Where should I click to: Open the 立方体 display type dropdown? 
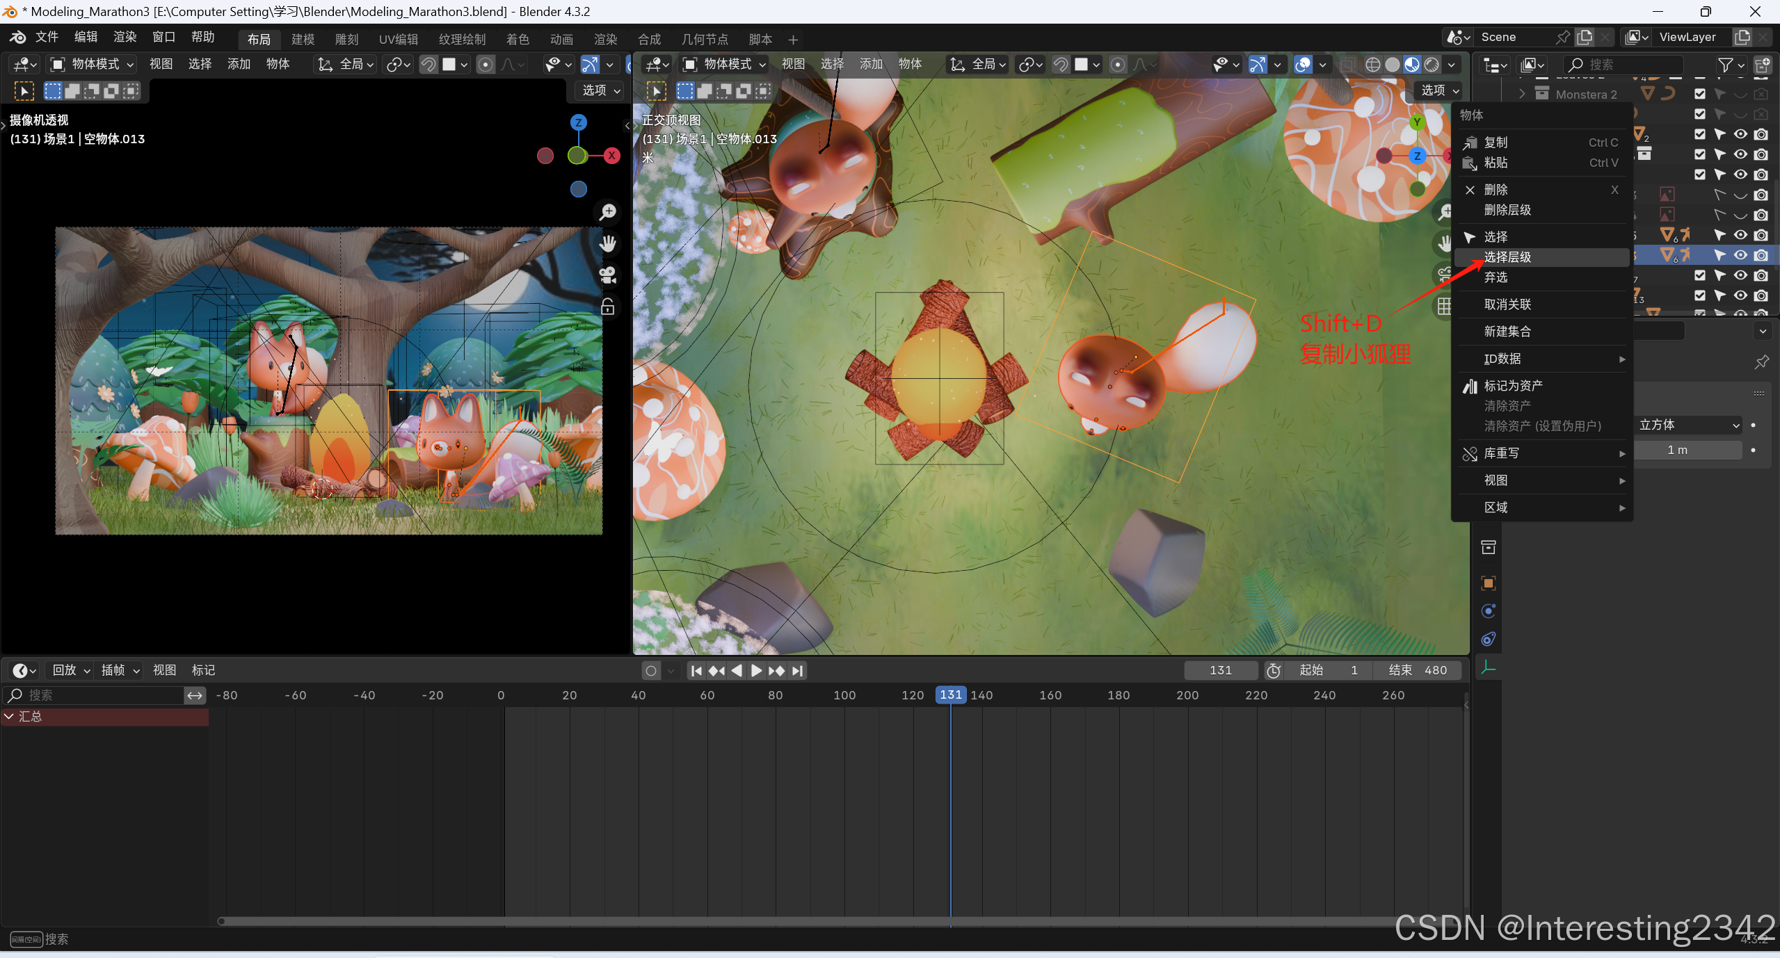tap(1689, 425)
